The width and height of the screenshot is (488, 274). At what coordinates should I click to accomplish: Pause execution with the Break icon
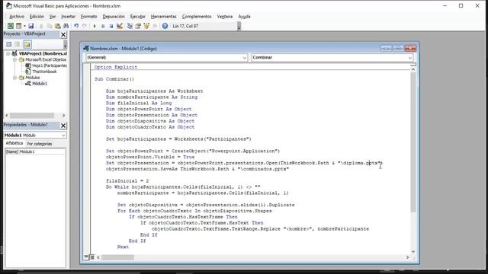[x=103, y=26]
